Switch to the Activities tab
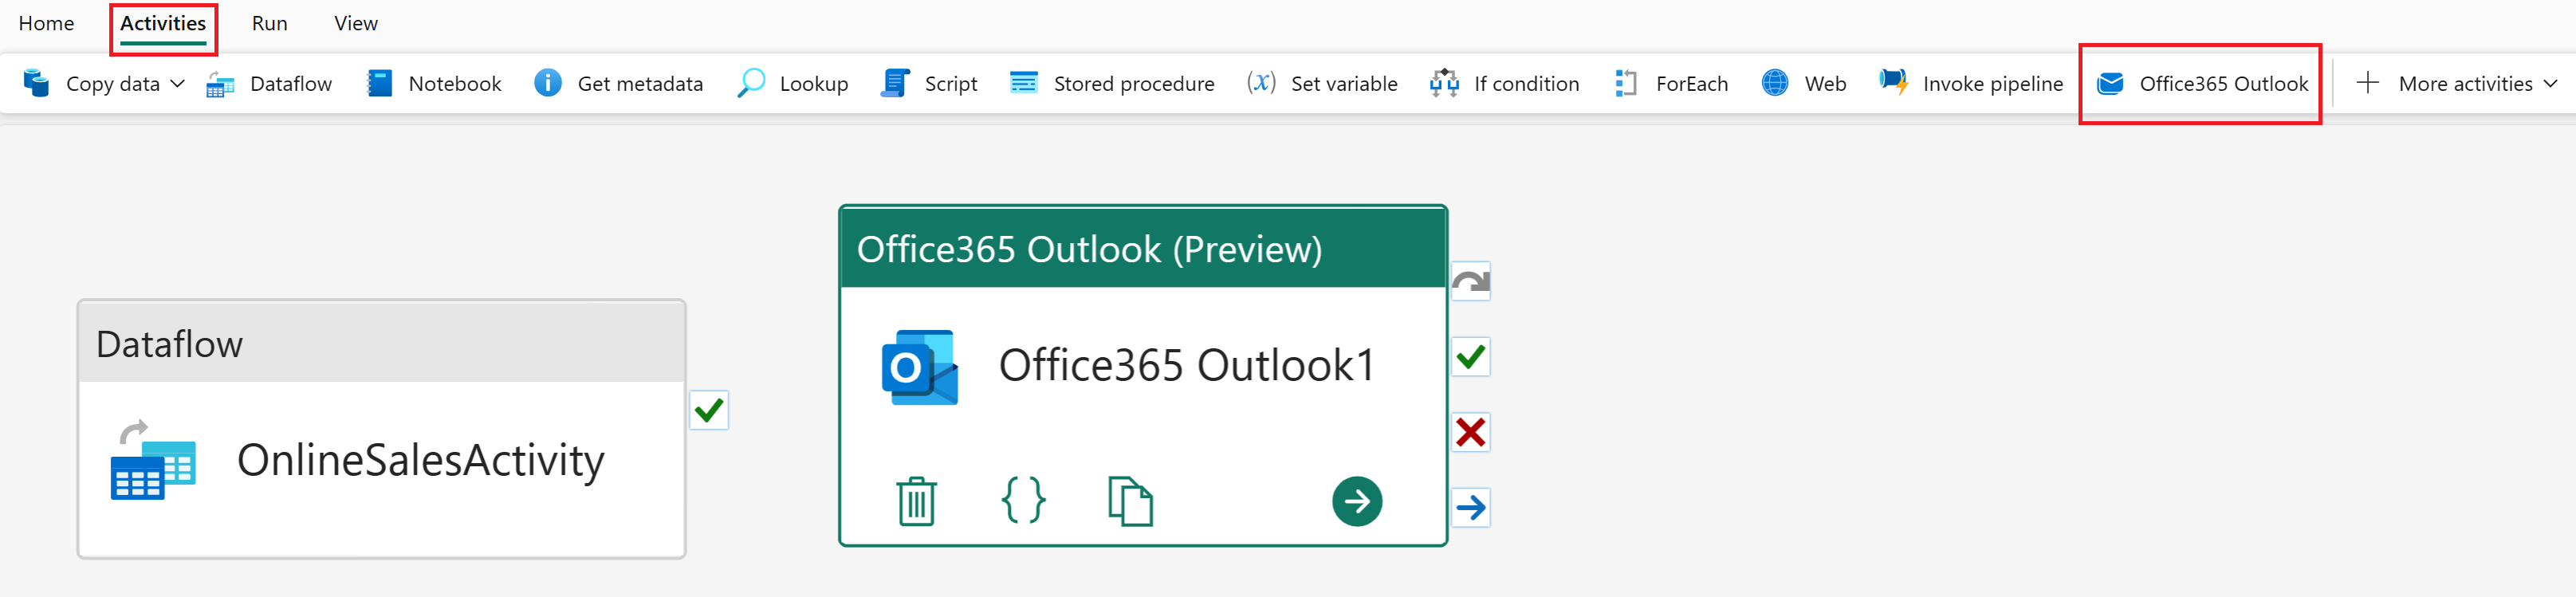The width and height of the screenshot is (2576, 597). point(163,23)
